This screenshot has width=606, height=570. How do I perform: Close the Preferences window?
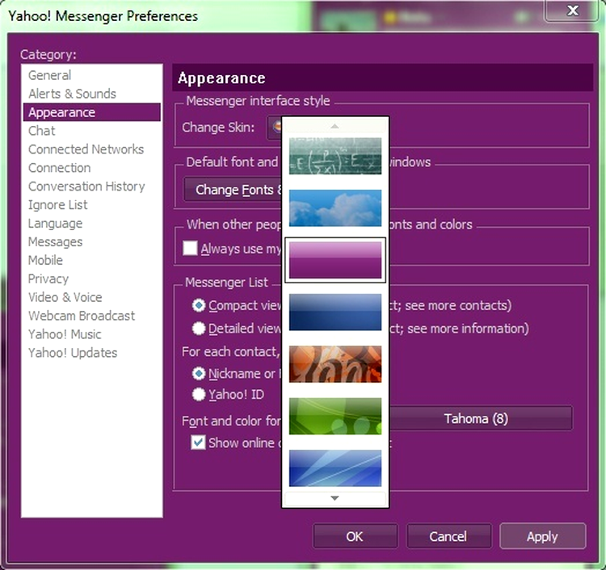click(x=573, y=10)
